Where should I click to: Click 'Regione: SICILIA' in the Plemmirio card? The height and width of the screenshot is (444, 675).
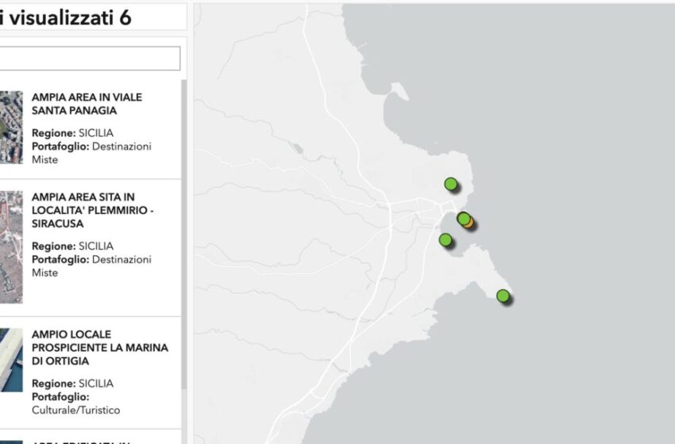tap(72, 246)
